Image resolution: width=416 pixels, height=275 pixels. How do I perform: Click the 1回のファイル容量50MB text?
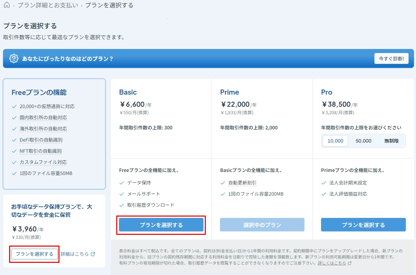pos(46,173)
